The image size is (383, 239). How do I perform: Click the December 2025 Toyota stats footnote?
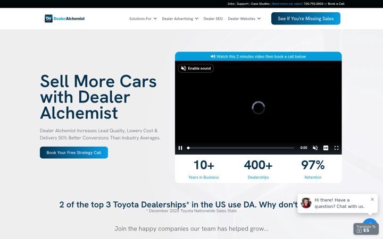[x=191, y=211]
